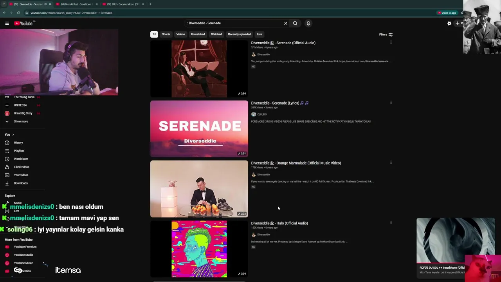Viewport: 501px width, 282px height.
Task: Open YouTube Studio from the sidebar
Action: click(23, 255)
